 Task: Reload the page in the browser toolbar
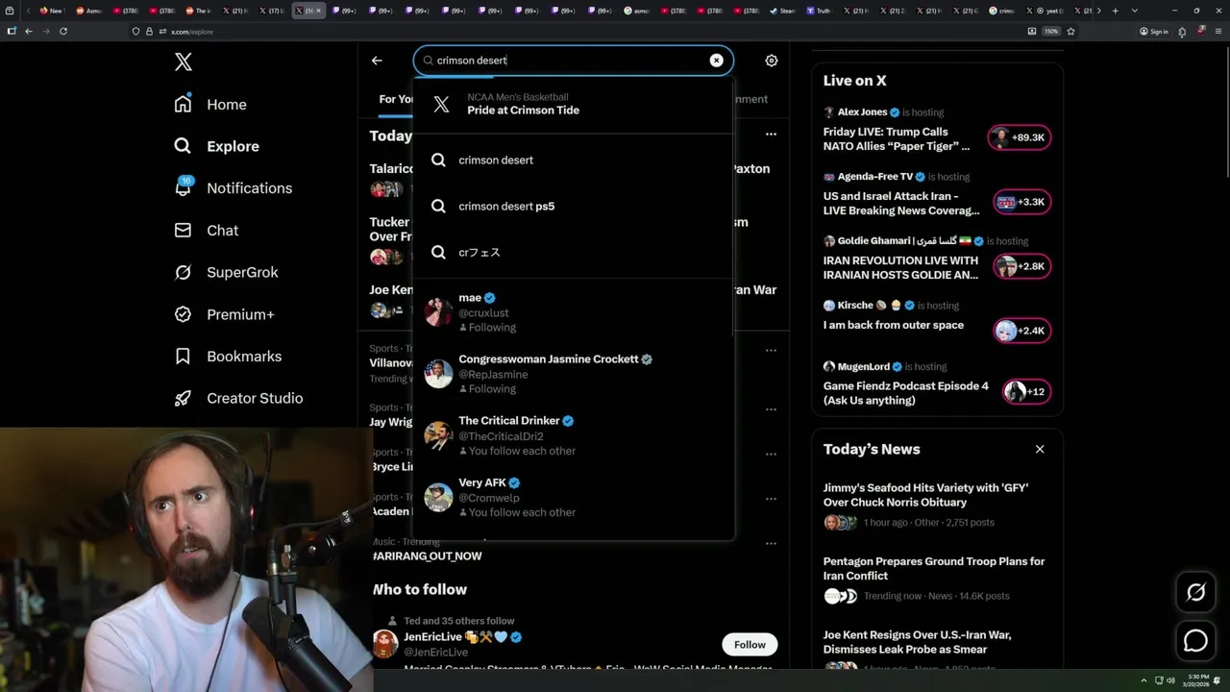pyautogui.click(x=63, y=31)
